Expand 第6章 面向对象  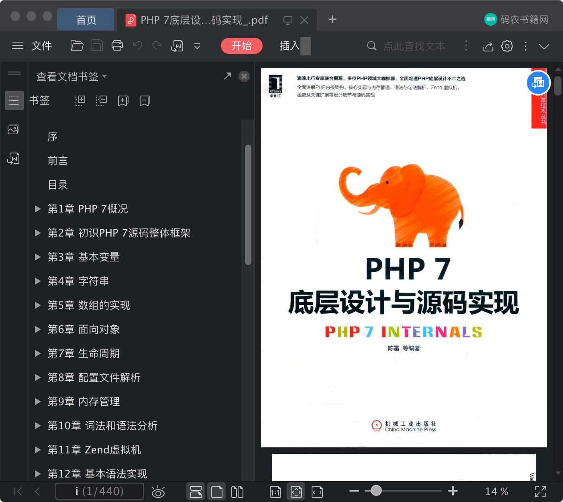[38, 329]
